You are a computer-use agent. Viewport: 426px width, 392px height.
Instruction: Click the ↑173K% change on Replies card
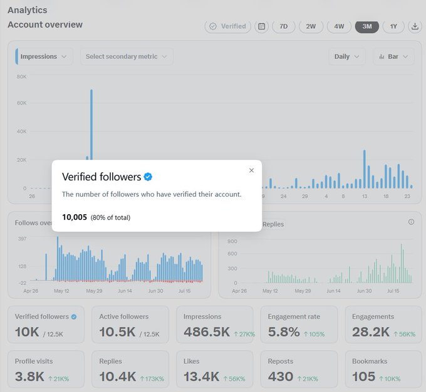click(152, 379)
